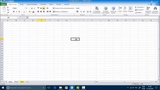
Task: Switch to Layout da Página tab
Action: tap(32, 4)
